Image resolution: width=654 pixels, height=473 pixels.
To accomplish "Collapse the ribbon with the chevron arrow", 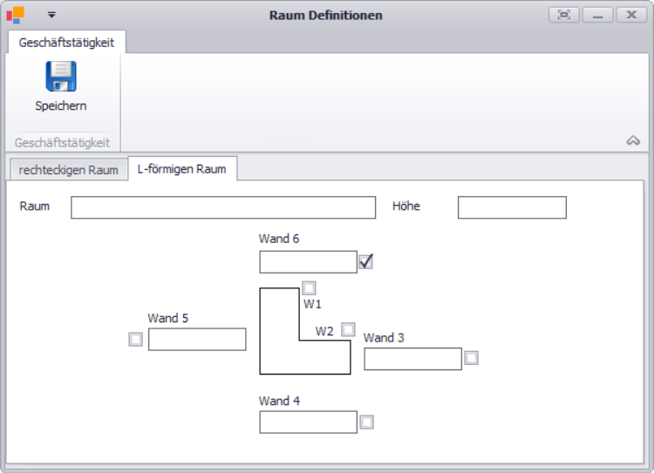I will click(x=633, y=140).
